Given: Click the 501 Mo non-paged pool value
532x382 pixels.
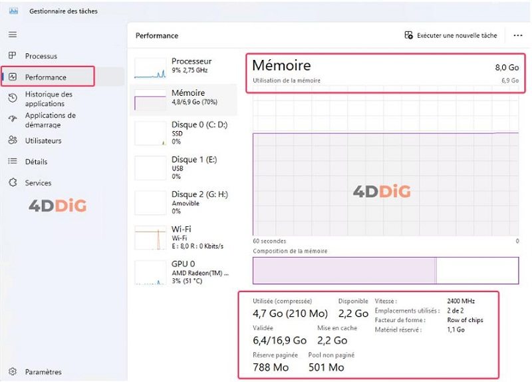Looking at the screenshot, I should (x=326, y=367).
